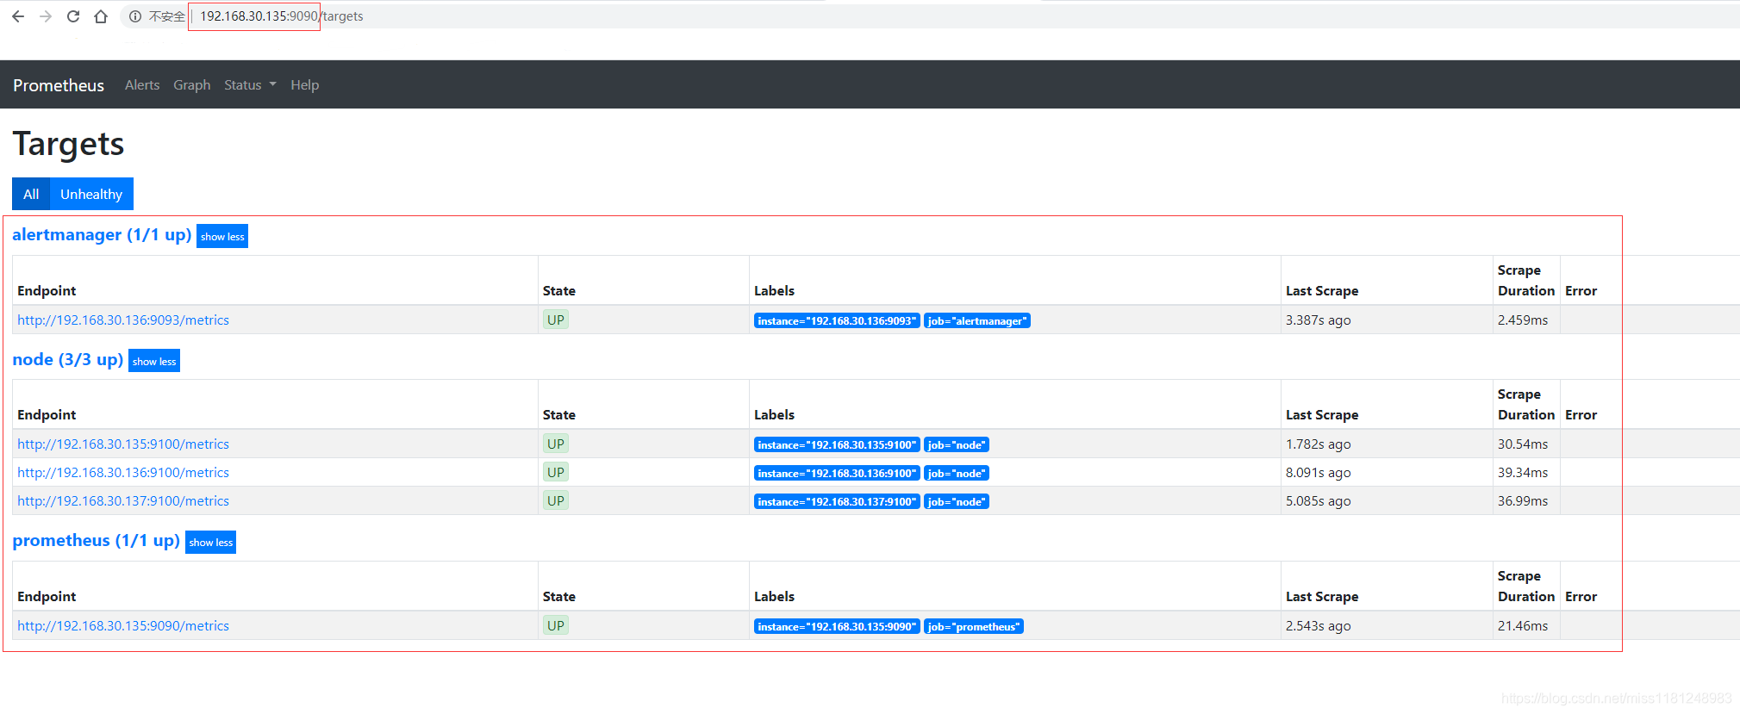
Task: Open endpoint http://192.168.30.136:9093/metrics
Action: (x=123, y=320)
